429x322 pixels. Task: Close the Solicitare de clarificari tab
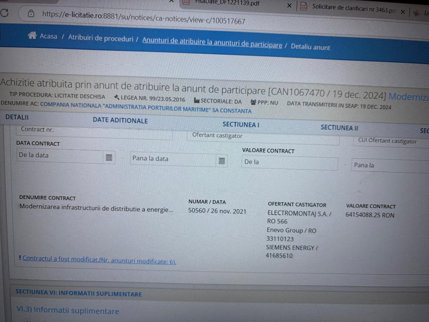(403, 12)
